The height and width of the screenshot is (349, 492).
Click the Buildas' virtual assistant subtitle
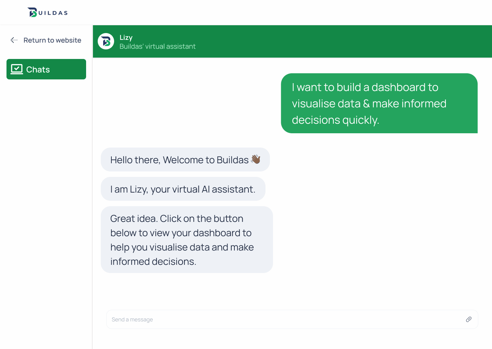coord(158,46)
